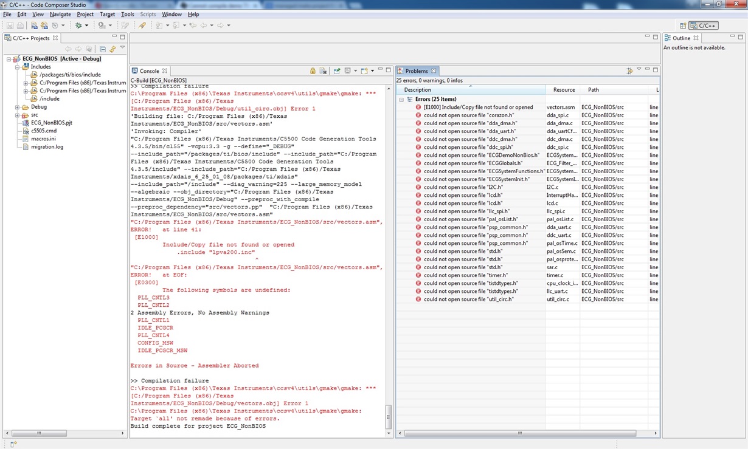
Task: Open the Edit menu
Action: coord(22,14)
